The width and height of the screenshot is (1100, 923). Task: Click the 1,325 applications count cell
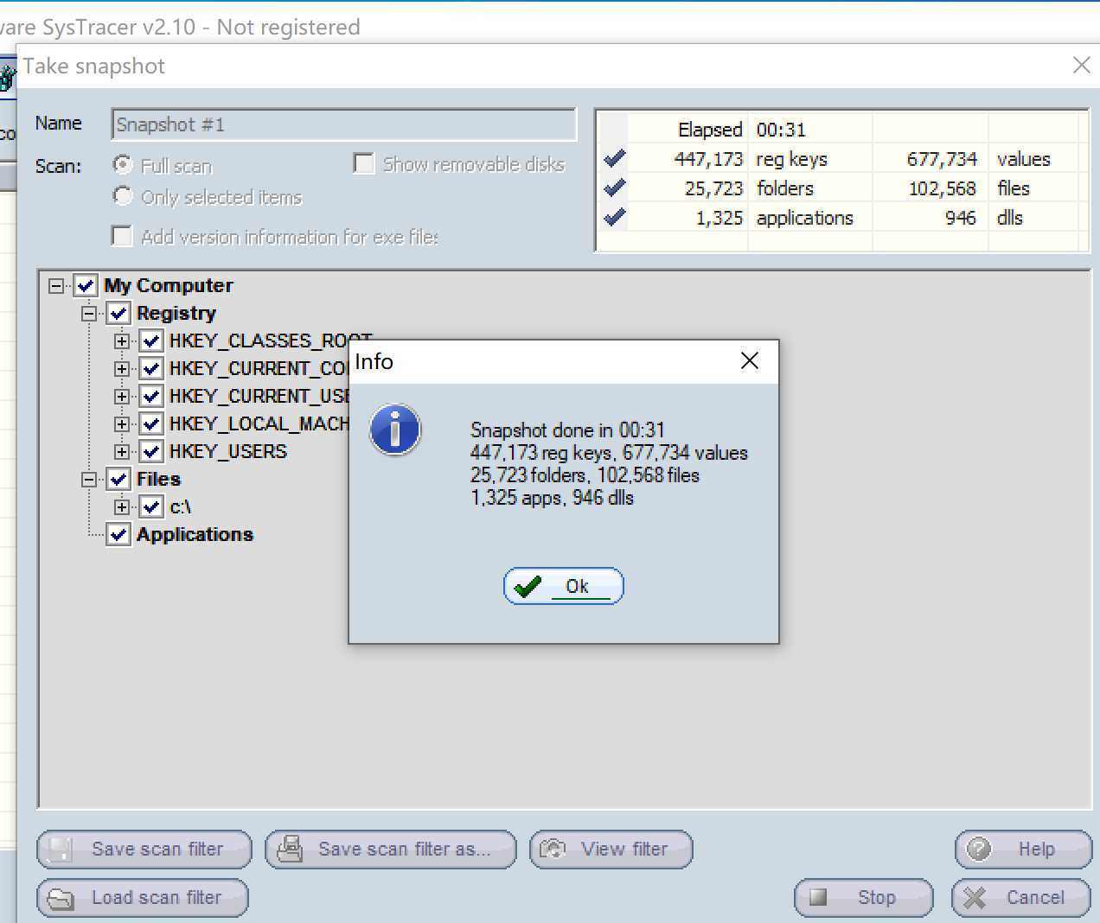[x=719, y=218]
